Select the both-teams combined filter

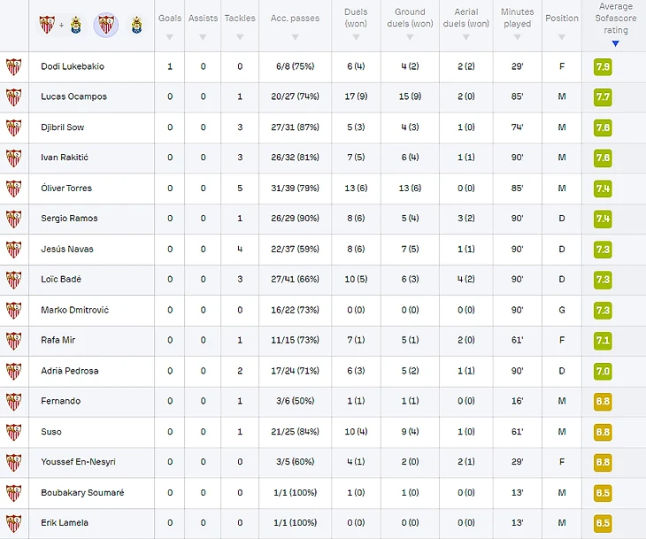click(x=60, y=25)
